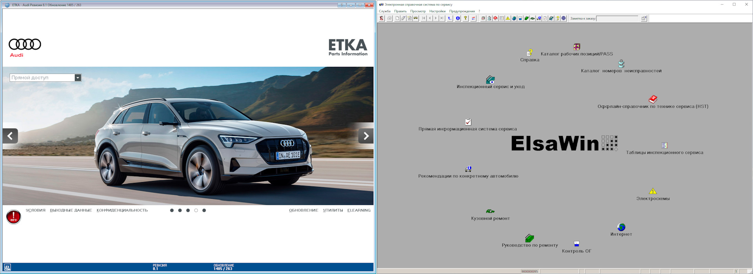Open Таблицы инспекционного сервиса icon
Image resolution: width=753 pixels, height=274 pixels.
pyautogui.click(x=664, y=145)
